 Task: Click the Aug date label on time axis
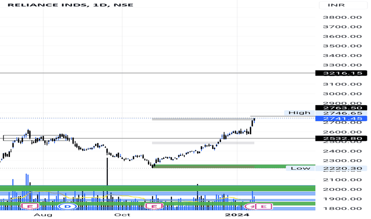point(43,215)
